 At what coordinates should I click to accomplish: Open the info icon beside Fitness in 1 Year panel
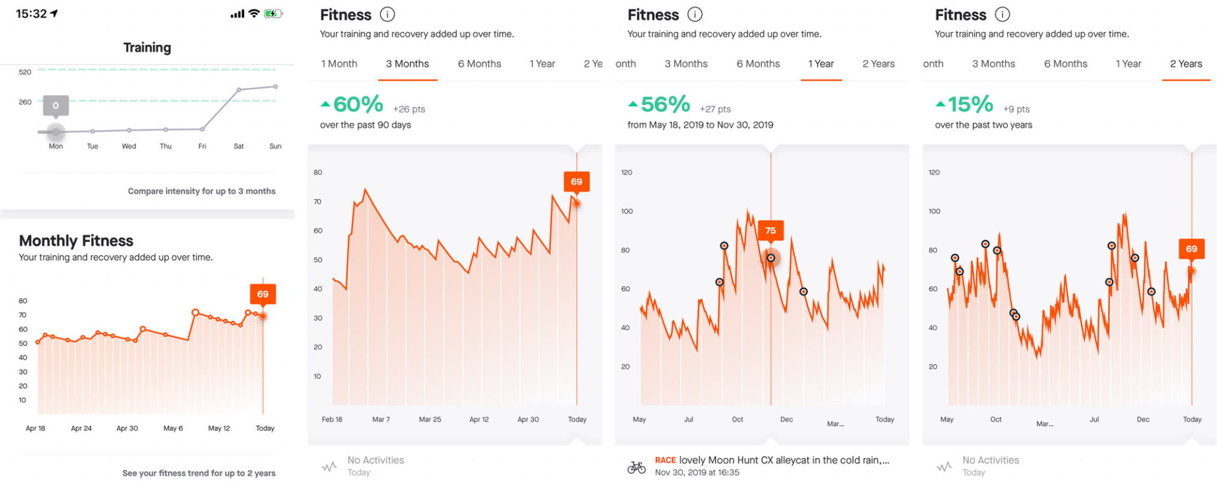[695, 14]
